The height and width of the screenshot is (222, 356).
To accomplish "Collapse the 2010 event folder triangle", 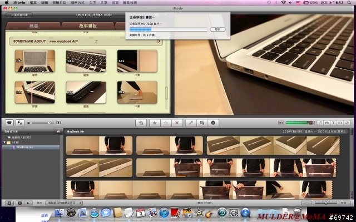I will tap(4, 142).
